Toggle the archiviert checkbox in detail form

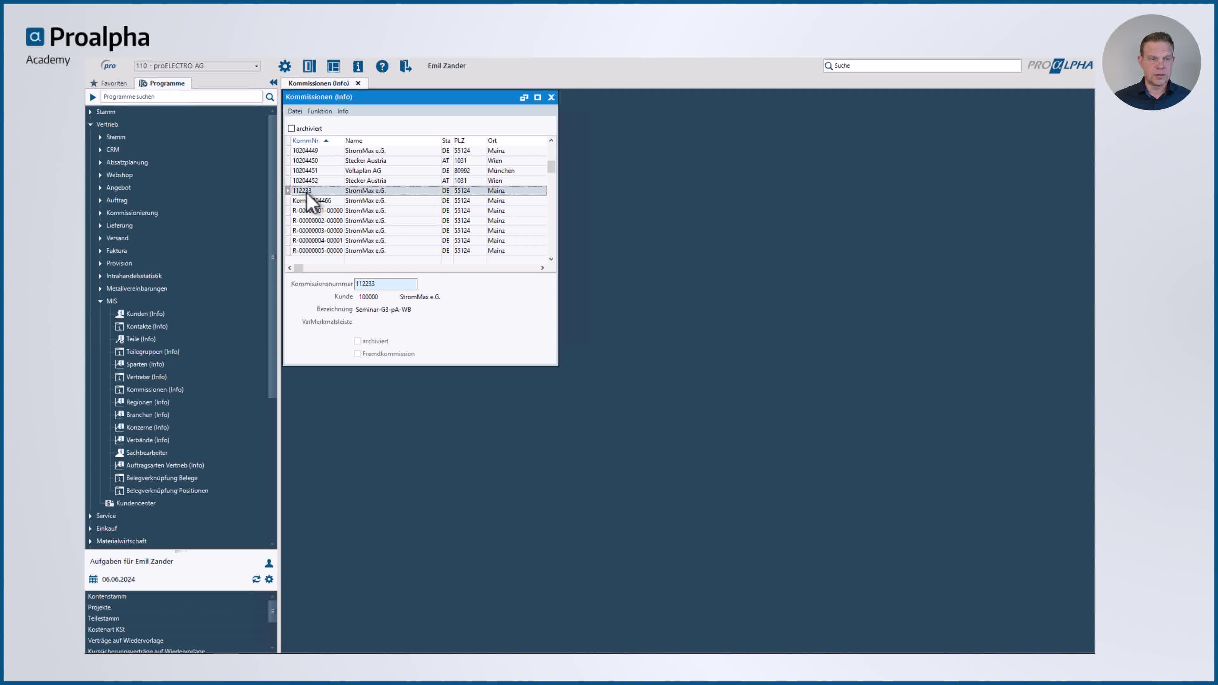[x=358, y=341]
